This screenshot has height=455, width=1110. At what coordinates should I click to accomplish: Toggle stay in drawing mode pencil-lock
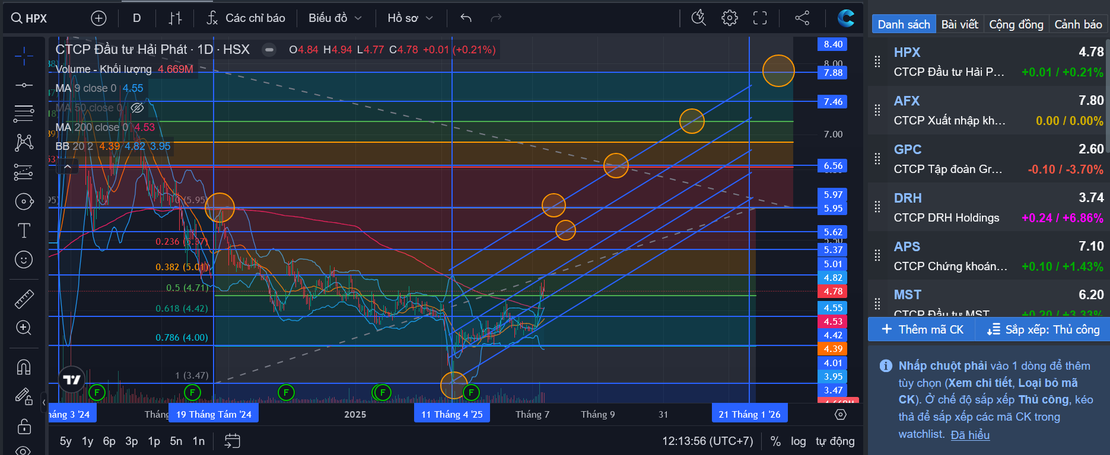pyautogui.click(x=24, y=396)
